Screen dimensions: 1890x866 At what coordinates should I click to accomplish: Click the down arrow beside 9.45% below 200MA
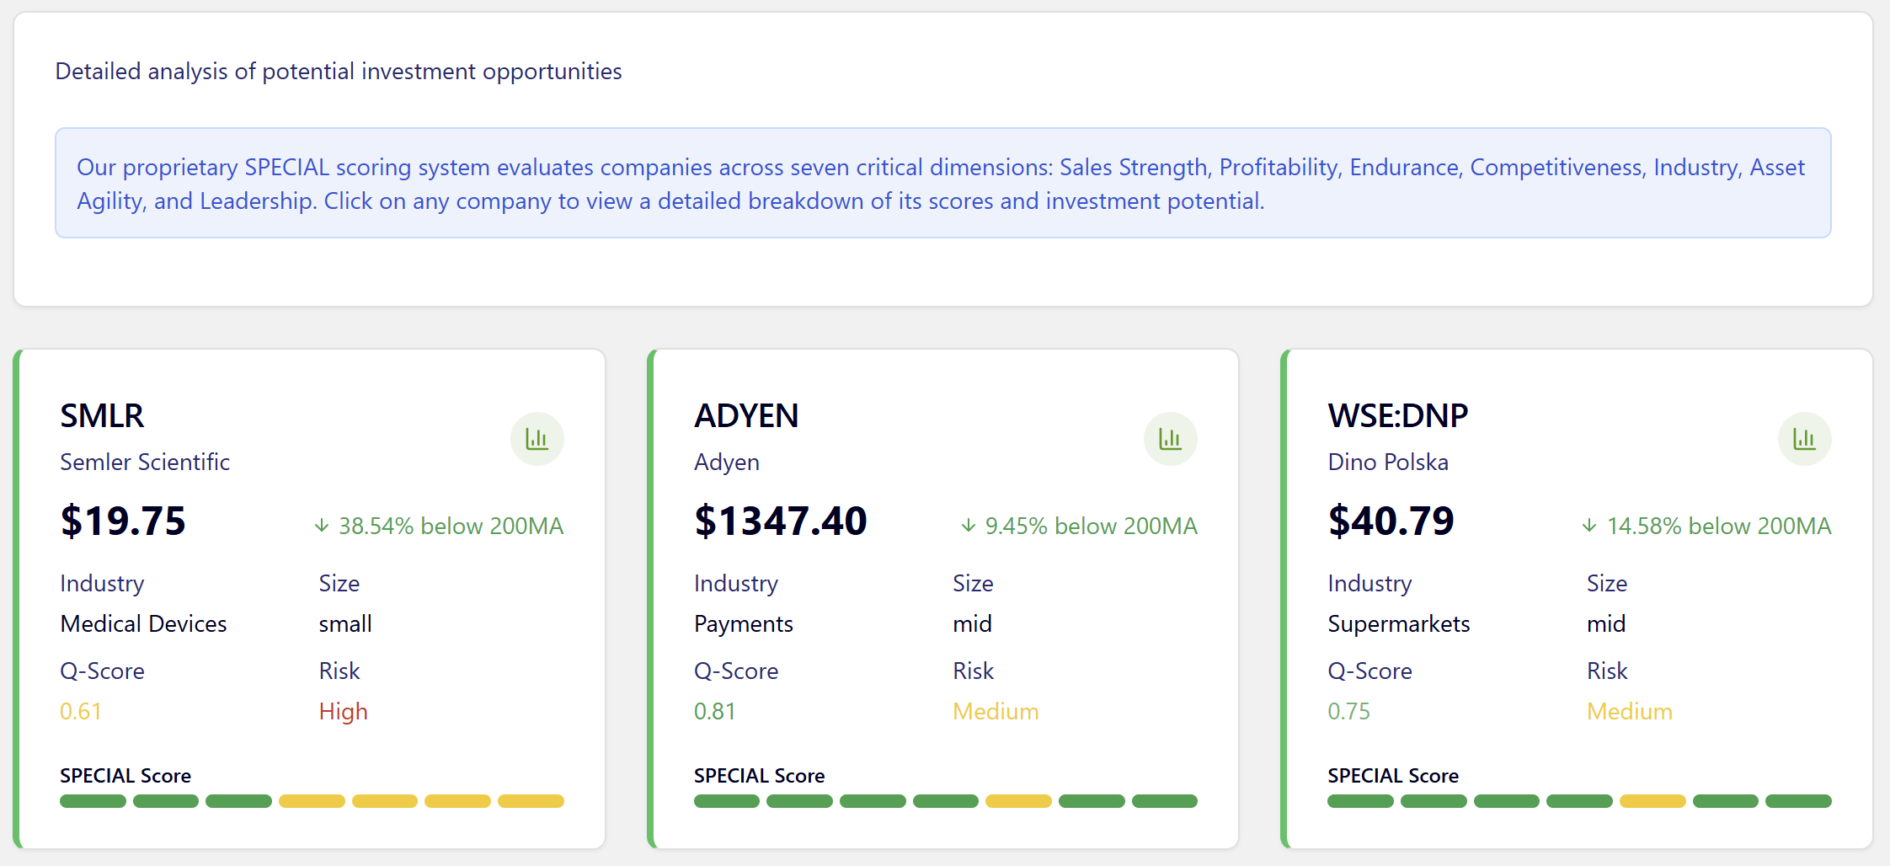click(969, 526)
